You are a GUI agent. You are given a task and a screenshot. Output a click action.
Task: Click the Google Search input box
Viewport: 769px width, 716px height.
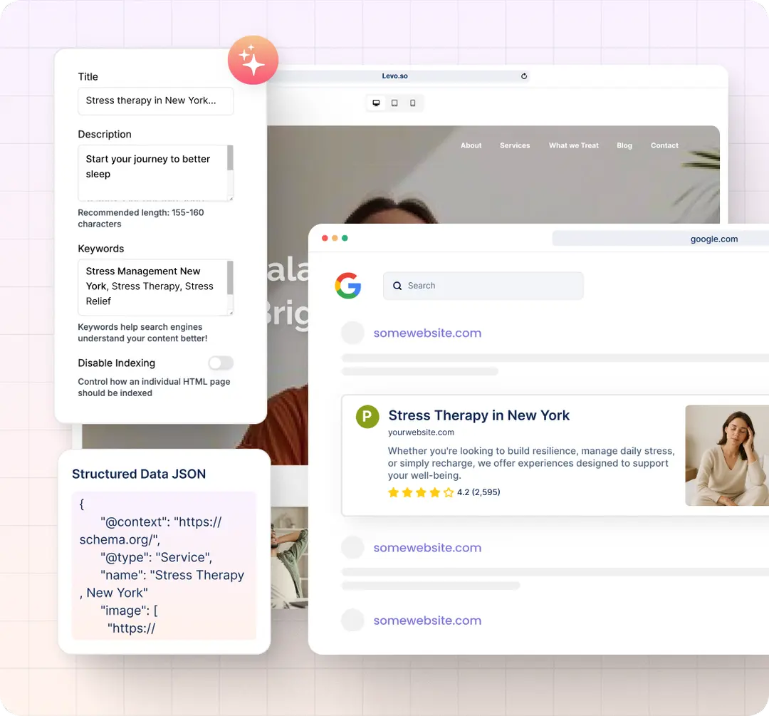click(483, 286)
